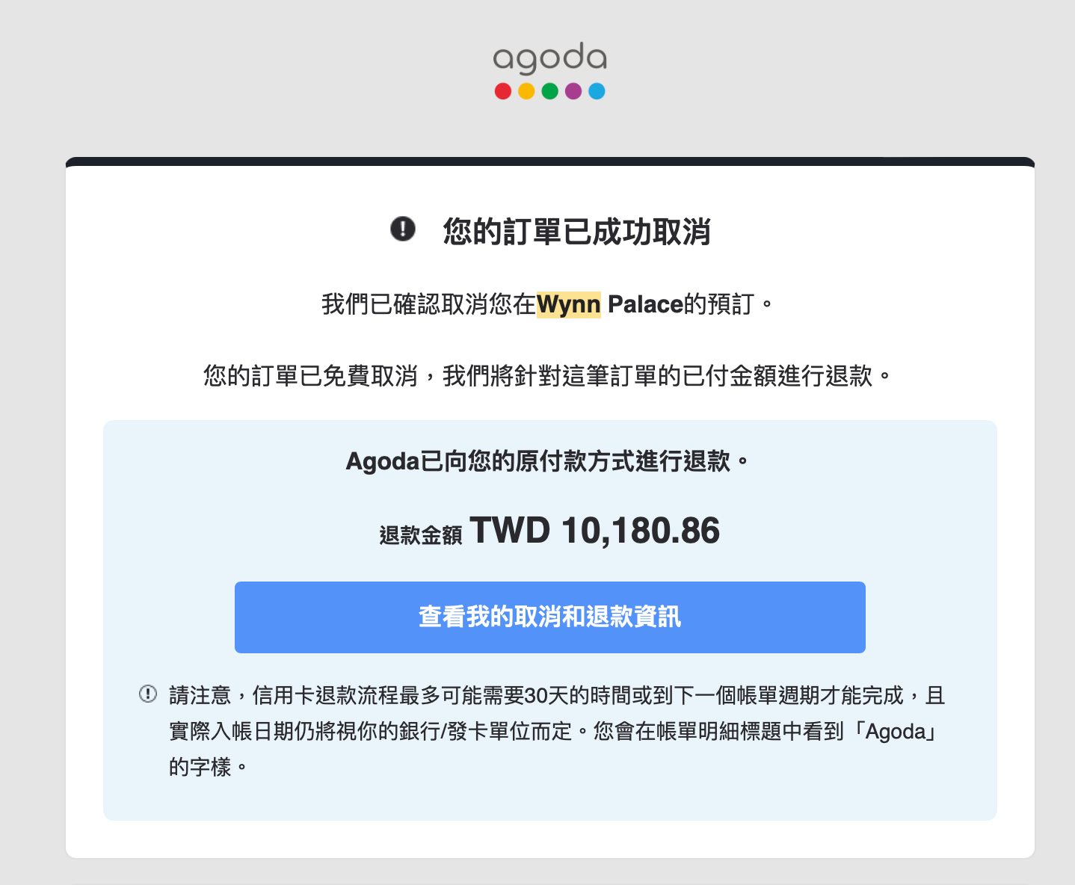
Task: Click the Agoda logo wordmark
Action: pos(549,58)
